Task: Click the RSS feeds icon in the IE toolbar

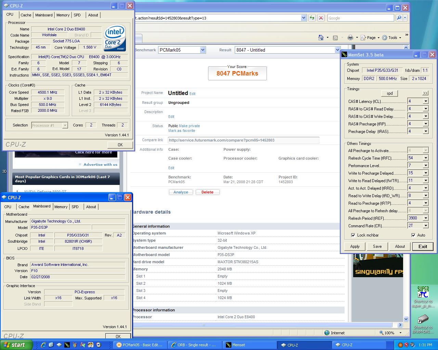Action: [335, 38]
